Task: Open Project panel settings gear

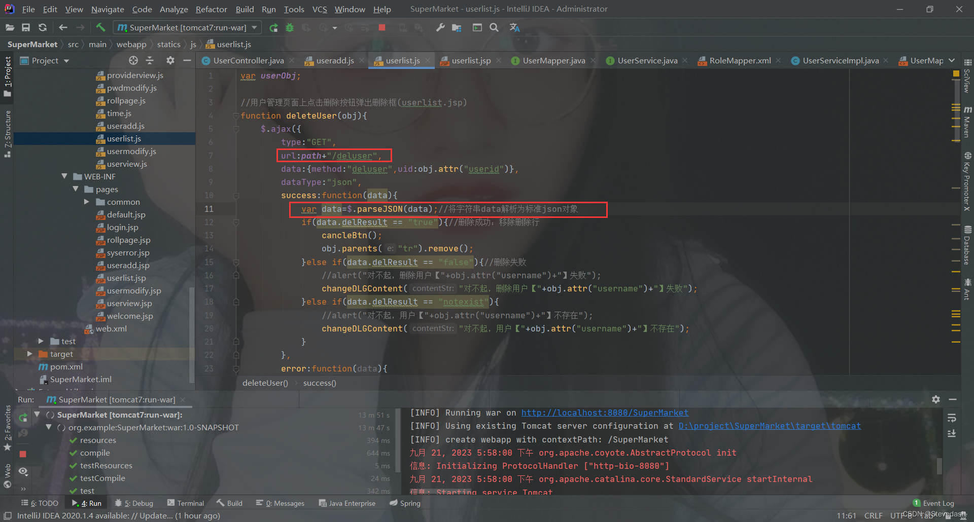Action: (170, 60)
